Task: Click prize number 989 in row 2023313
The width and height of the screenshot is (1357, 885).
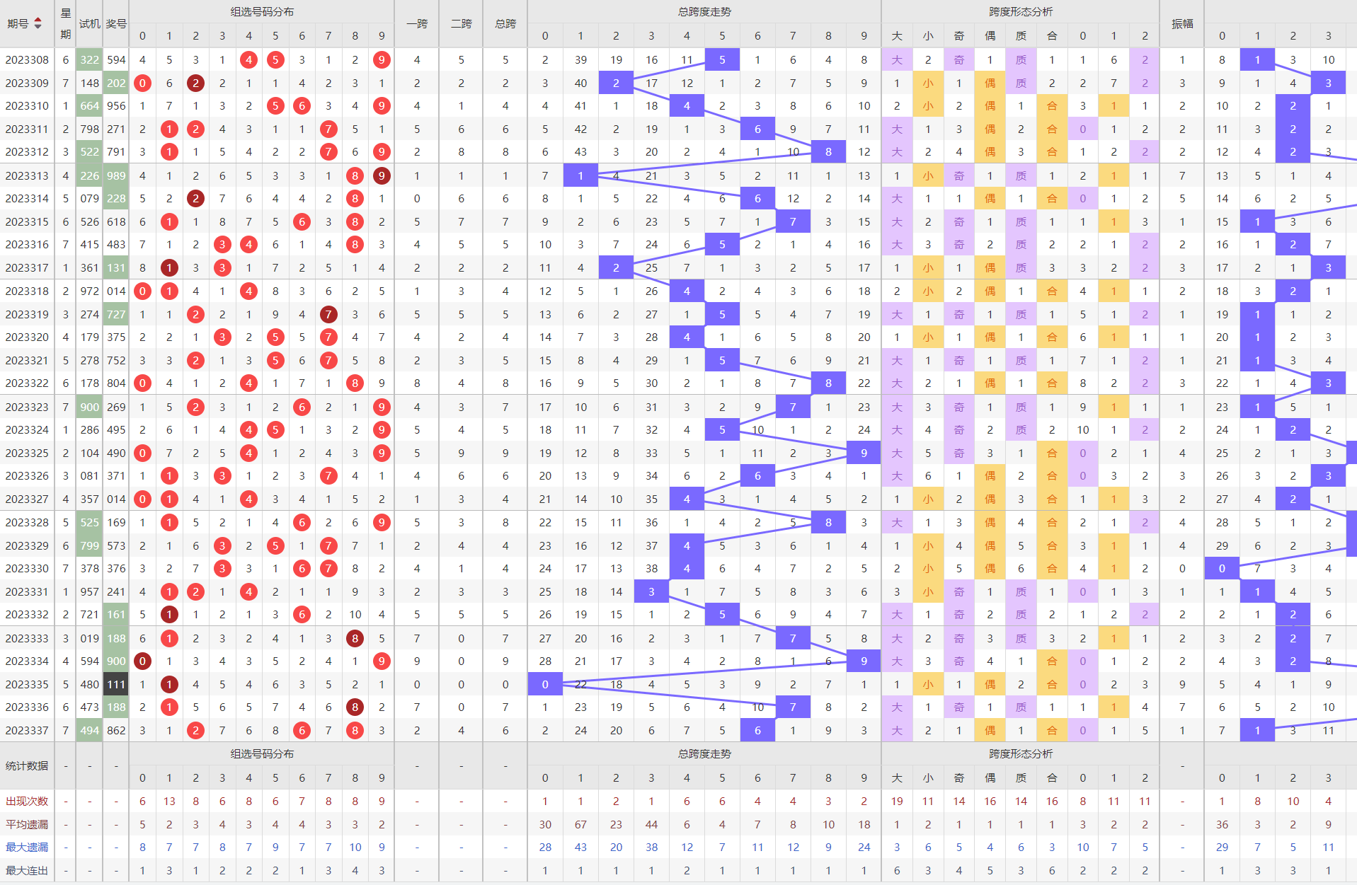Action: point(116,176)
